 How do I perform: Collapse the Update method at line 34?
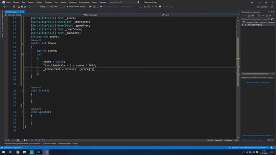coord(23,112)
